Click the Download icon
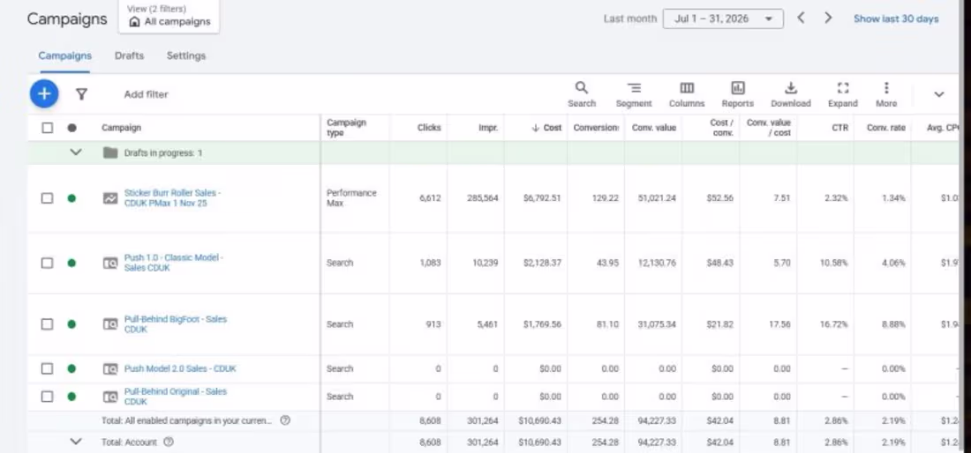 coord(791,94)
